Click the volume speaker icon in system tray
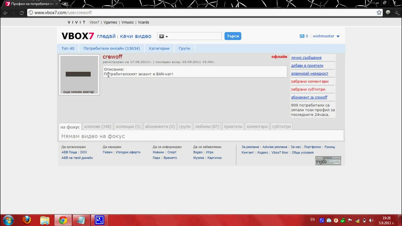402x226 pixels. click(371, 220)
